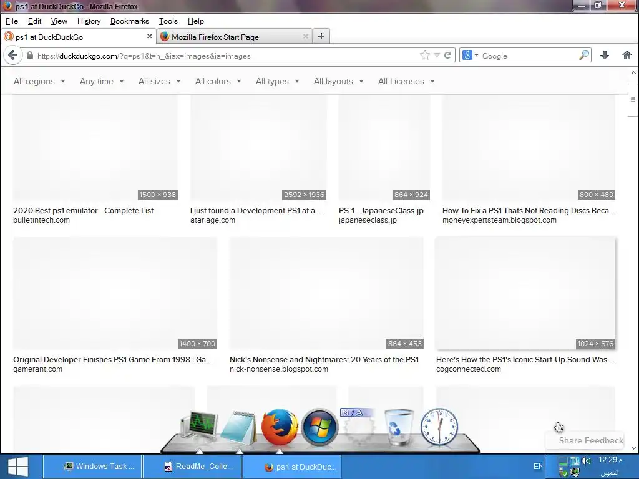The image size is (639, 479).
Task: Go to the Home page icon
Action: pos(627,56)
